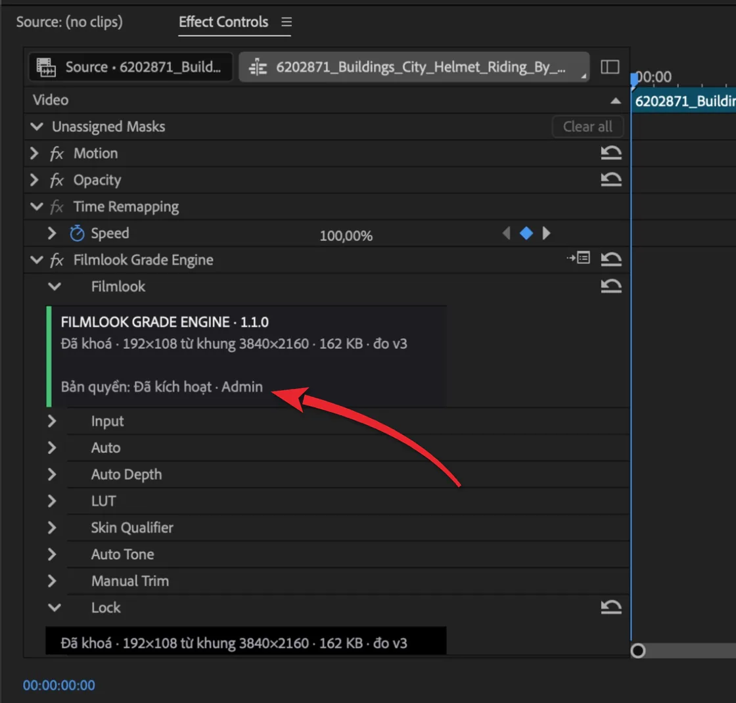Reset the Motion effect

point(610,153)
